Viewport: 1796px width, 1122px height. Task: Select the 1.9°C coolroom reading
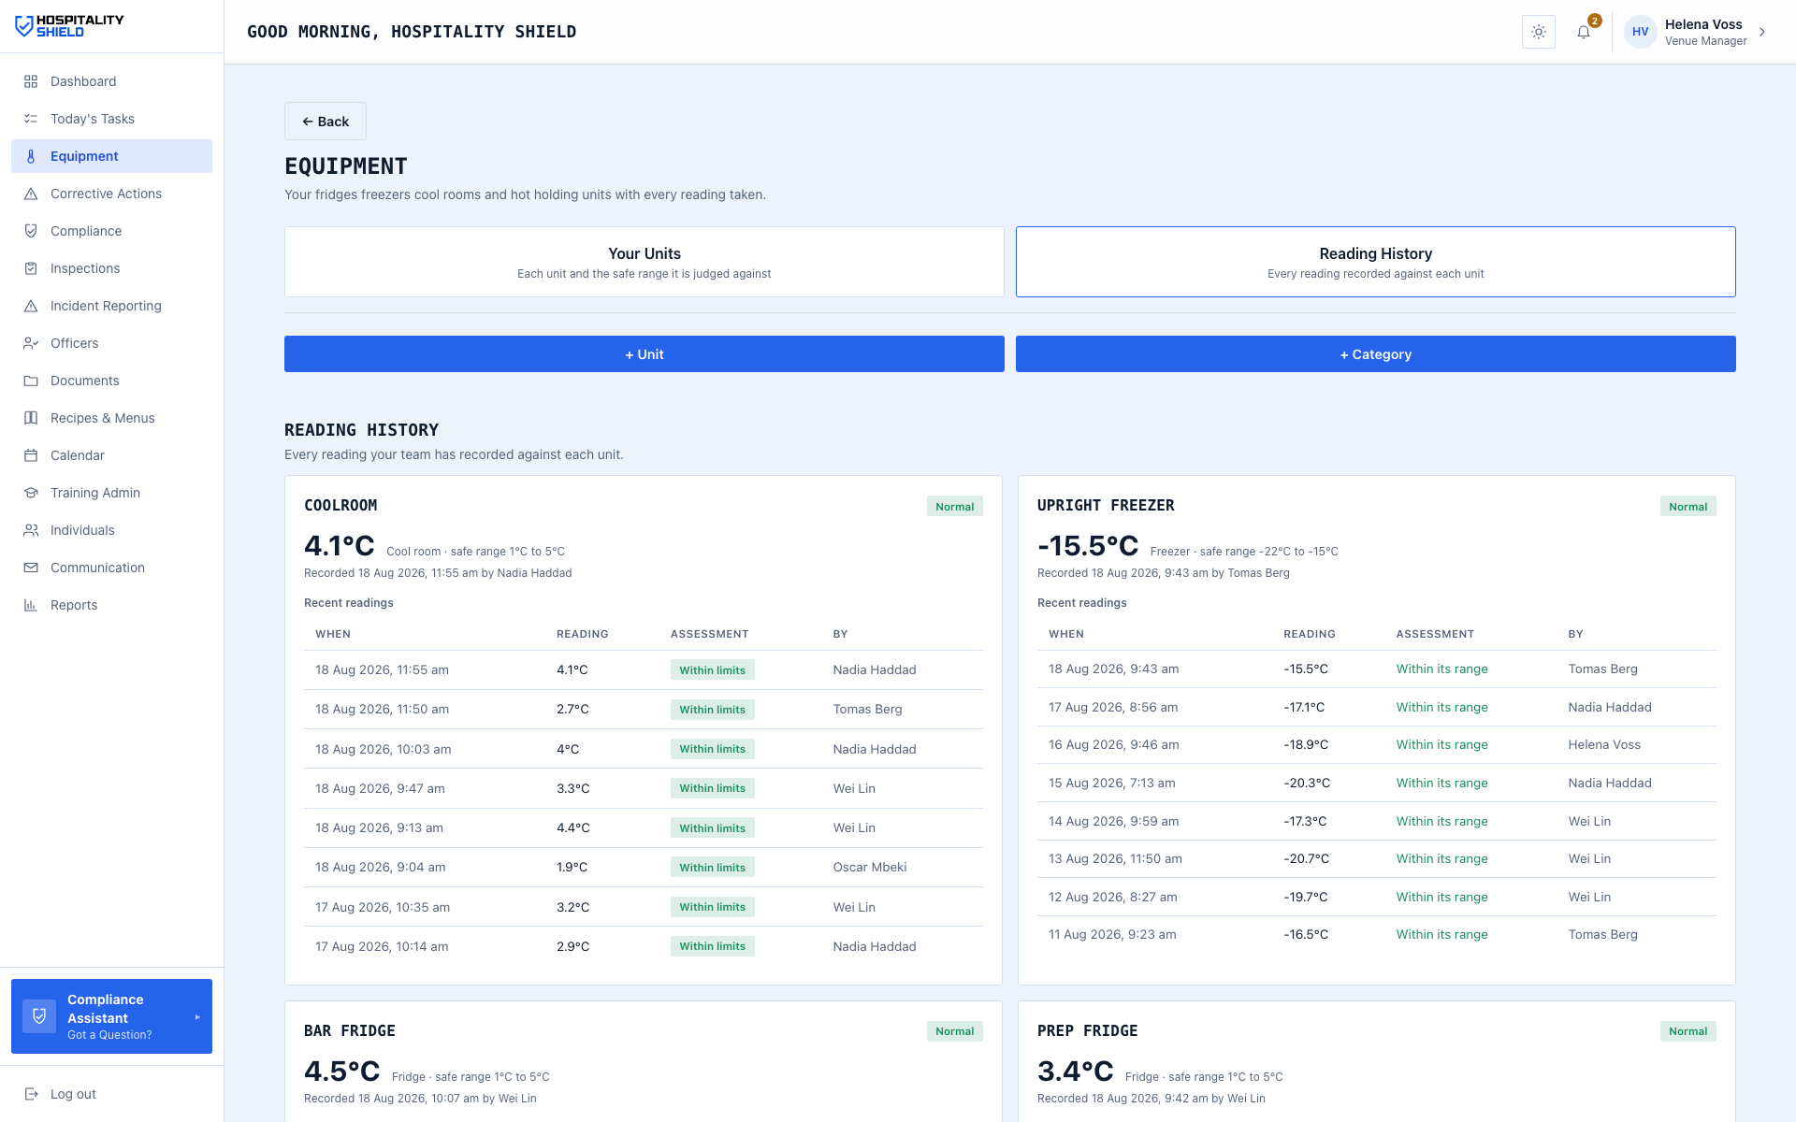click(x=572, y=868)
